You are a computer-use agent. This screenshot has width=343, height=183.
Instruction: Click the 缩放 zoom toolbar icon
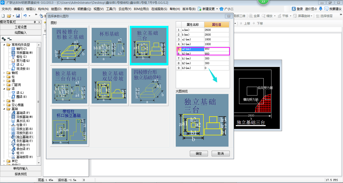tap(263, 16)
